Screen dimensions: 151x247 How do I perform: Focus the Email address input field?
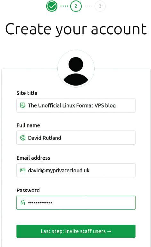pyautogui.click(x=76, y=170)
